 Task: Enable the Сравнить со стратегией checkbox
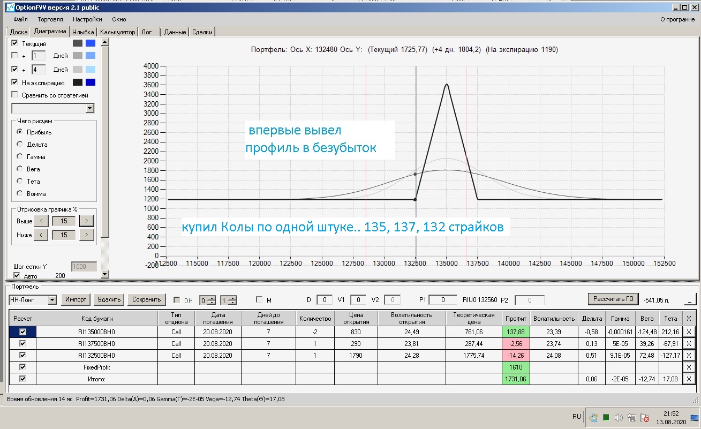[14, 95]
